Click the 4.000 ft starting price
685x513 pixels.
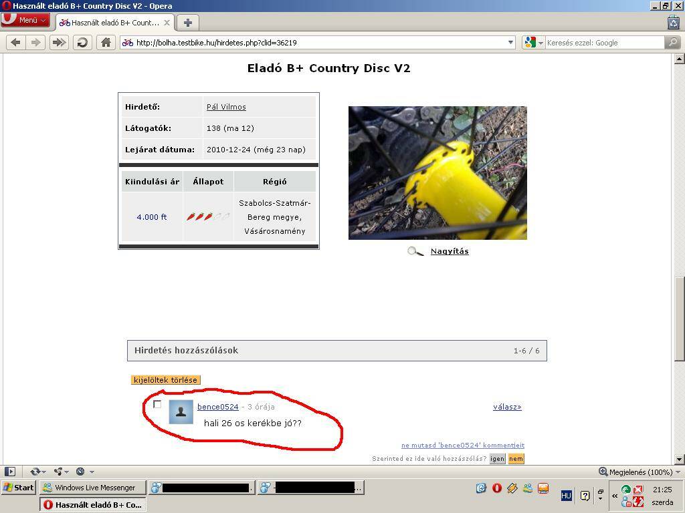[x=152, y=217]
